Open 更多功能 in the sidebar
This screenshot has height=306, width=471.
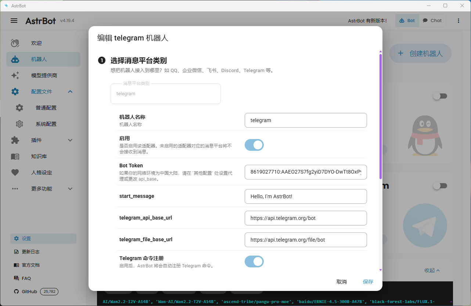pos(43,189)
